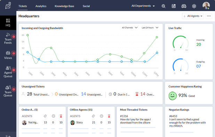The image size is (215, 137).
Task: Select agent Stacy avatar in Offline Agents
Action: 72,122
